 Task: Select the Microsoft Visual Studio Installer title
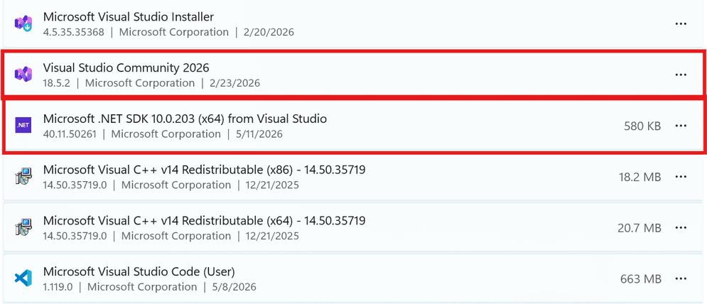point(129,17)
